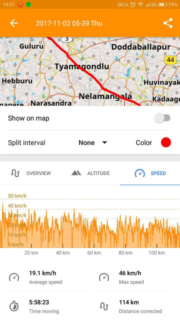The height and width of the screenshot is (320, 180).
Task: Select the Speed gauge icon
Action: tap(140, 173)
